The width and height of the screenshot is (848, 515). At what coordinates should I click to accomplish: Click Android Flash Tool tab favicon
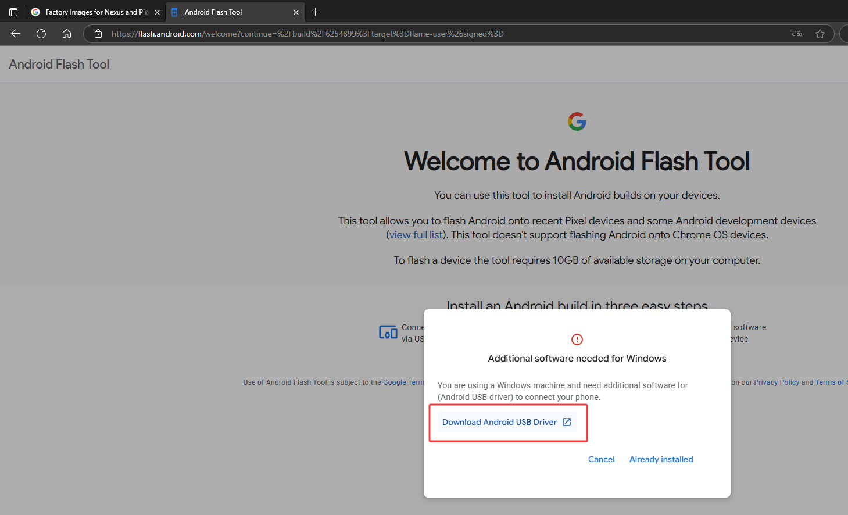point(174,12)
